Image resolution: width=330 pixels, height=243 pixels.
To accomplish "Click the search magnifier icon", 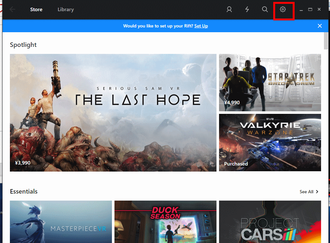I will pos(265,9).
